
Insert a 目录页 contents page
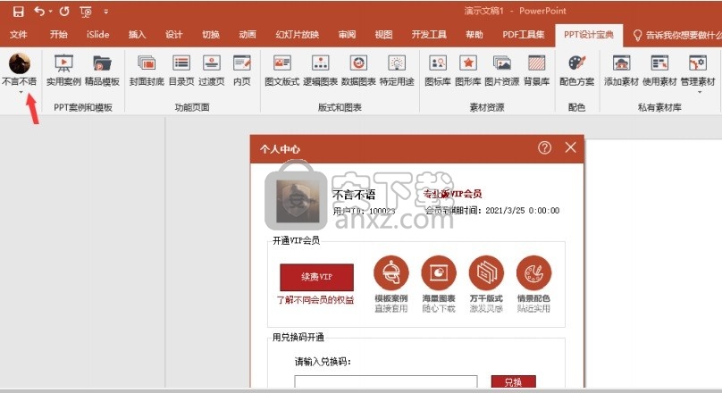(x=181, y=71)
